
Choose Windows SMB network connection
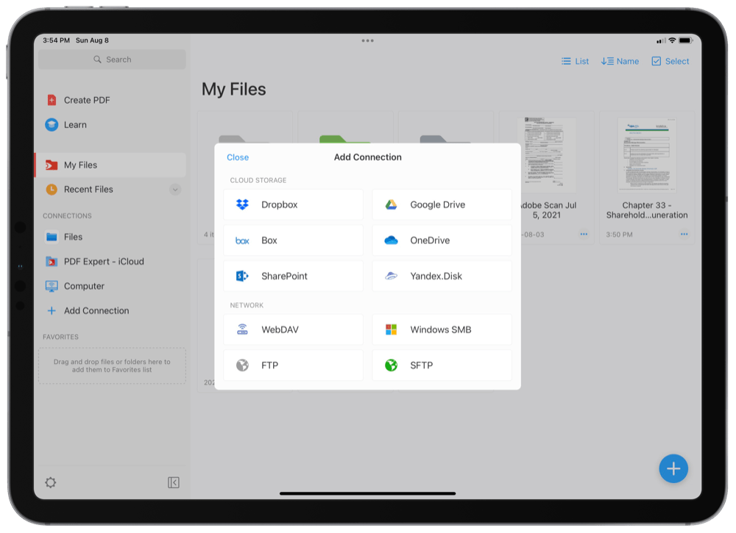pos(442,329)
